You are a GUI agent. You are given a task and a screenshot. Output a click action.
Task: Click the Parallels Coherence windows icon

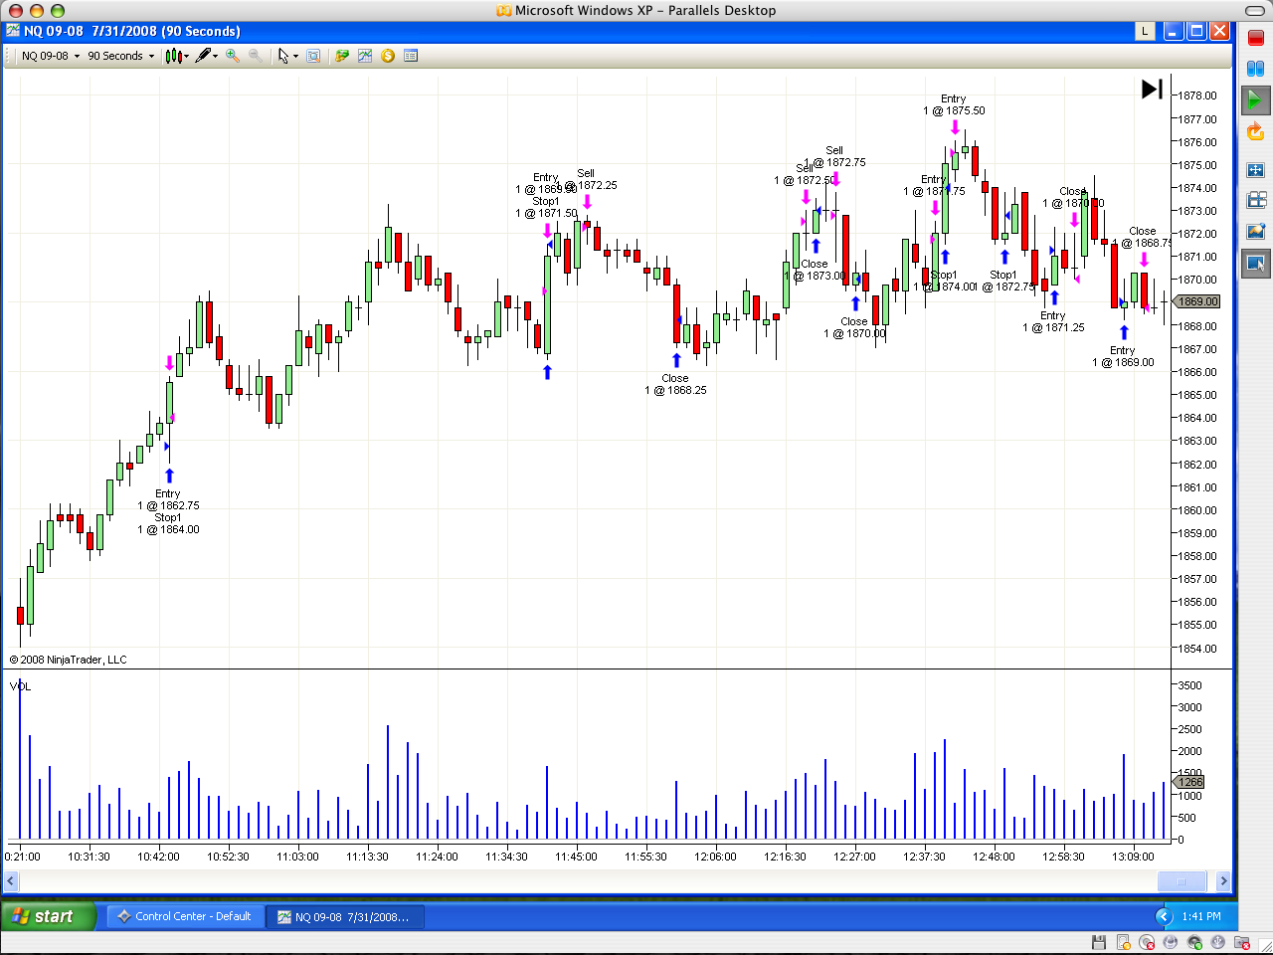click(1255, 200)
